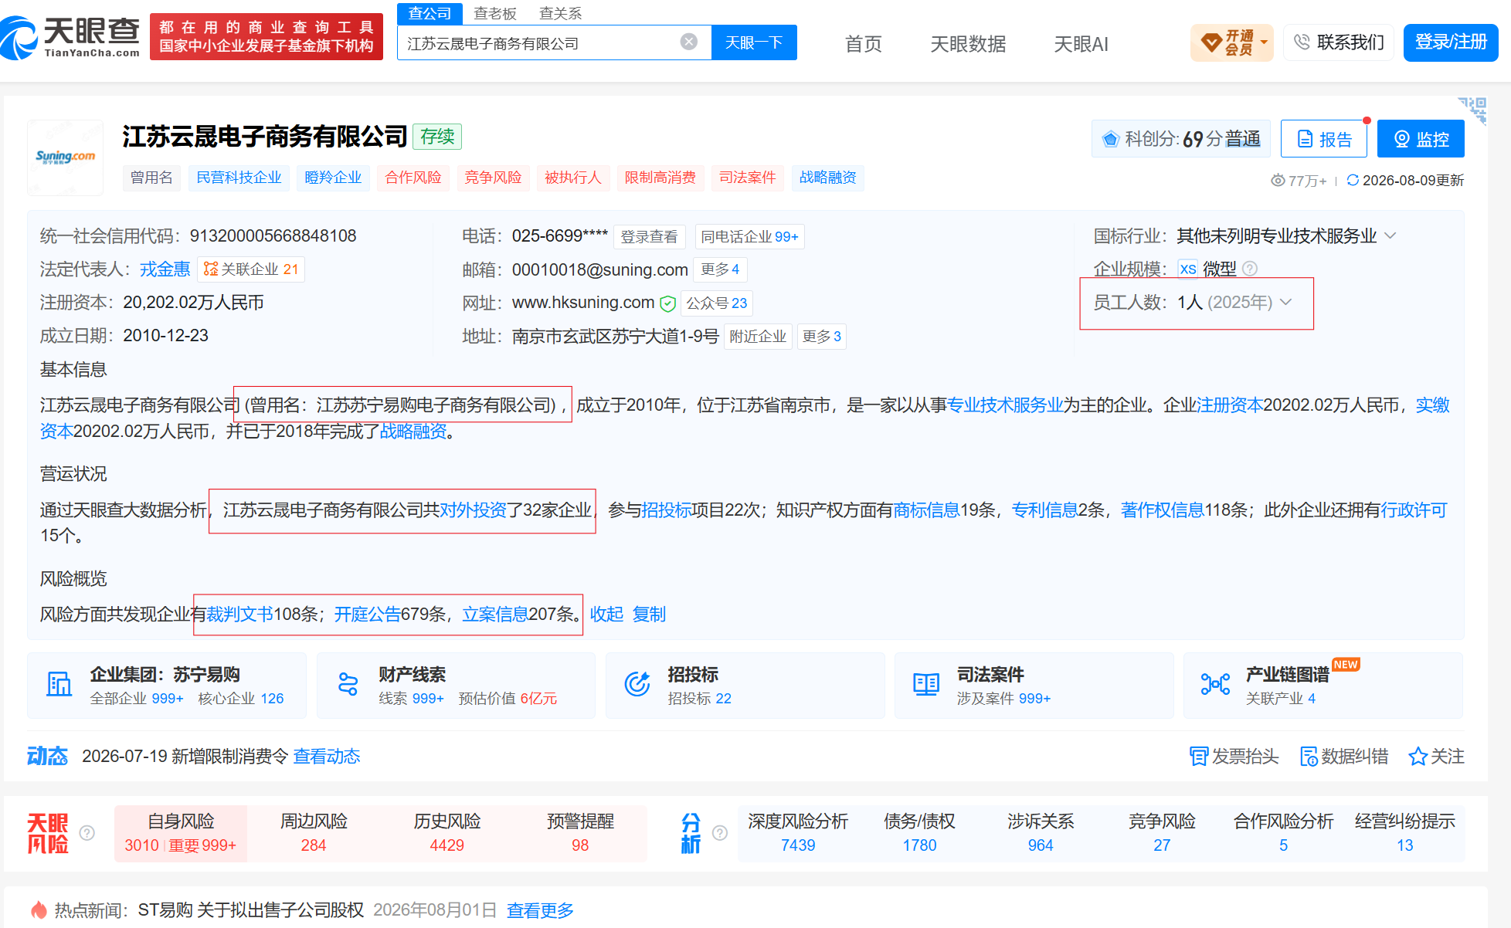1511x928 pixels.
Task: Click the 分析 help question icon
Action: (720, 833)
